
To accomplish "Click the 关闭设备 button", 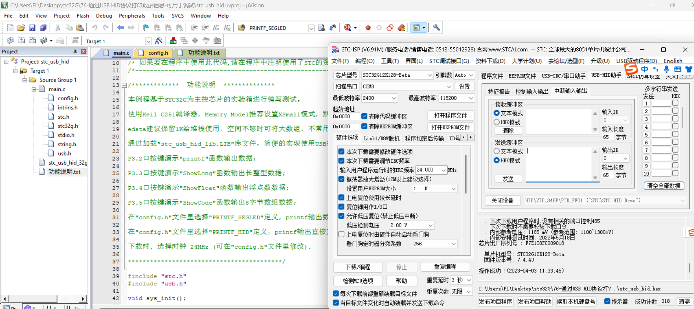I will coord(502,200).
